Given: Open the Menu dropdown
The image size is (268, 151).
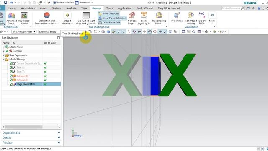Looking at the screenshot, I should 4,31.
